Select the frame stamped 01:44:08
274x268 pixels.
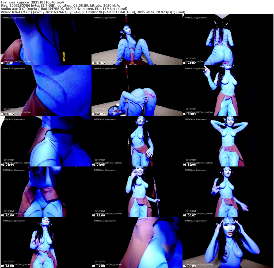pyautogui.click(x=46, y=243)
